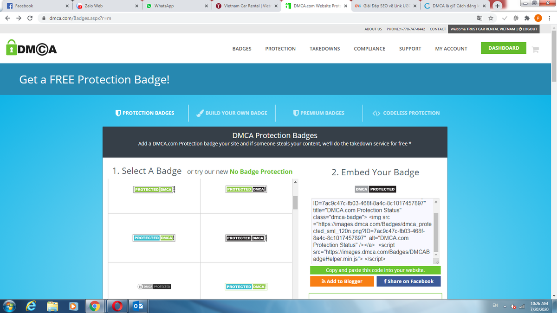Click the green DASHBOARD button

point(504,48)
